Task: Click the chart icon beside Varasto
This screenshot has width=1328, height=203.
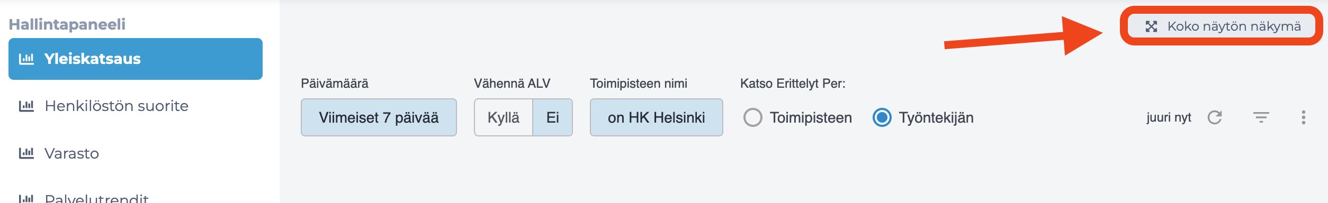Action: click(x=26, y=153)
